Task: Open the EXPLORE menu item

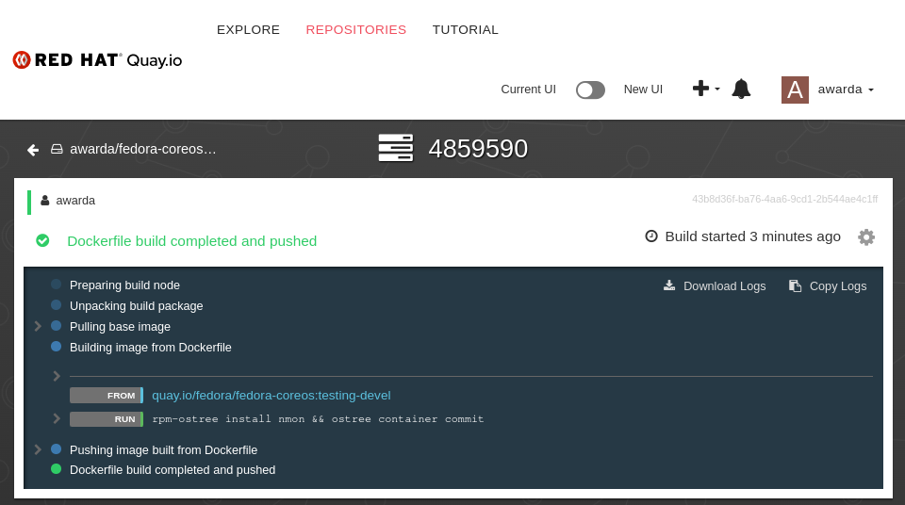Action: click(x=248, y=29)
